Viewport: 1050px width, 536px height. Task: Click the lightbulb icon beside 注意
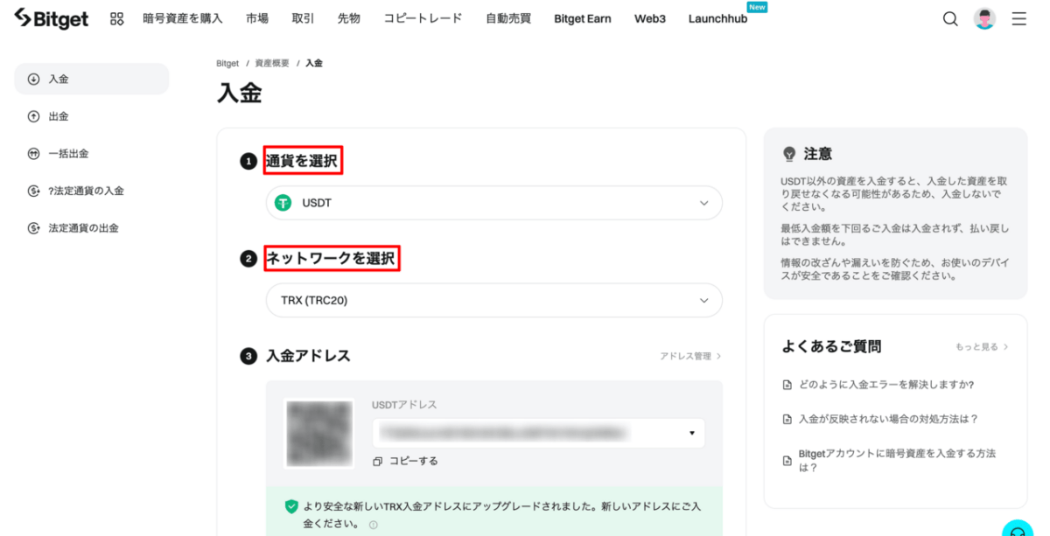788,154
